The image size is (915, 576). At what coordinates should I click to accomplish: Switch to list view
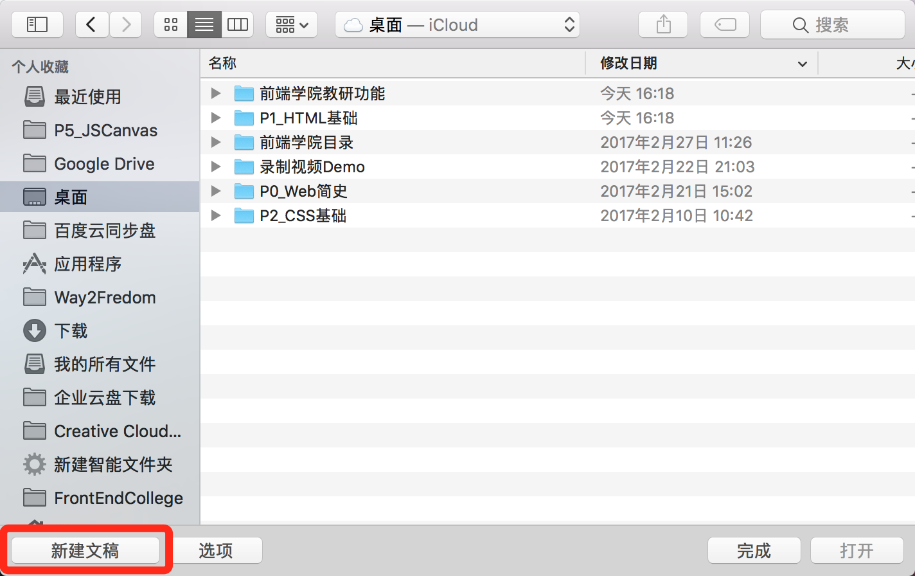coord(204,25)
